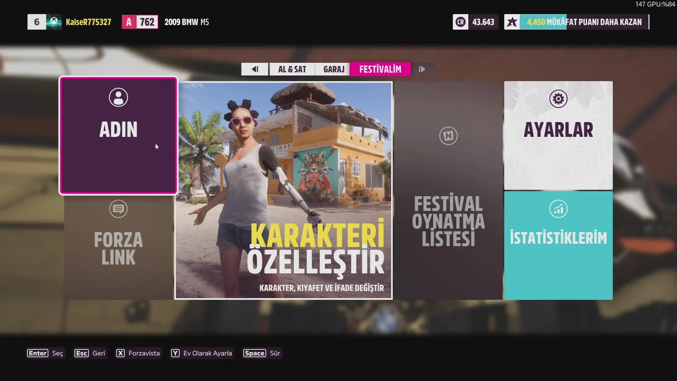Click the Esc Geri back hint
This screenshot has height=381, width=677.
click(x=90, y=353)
